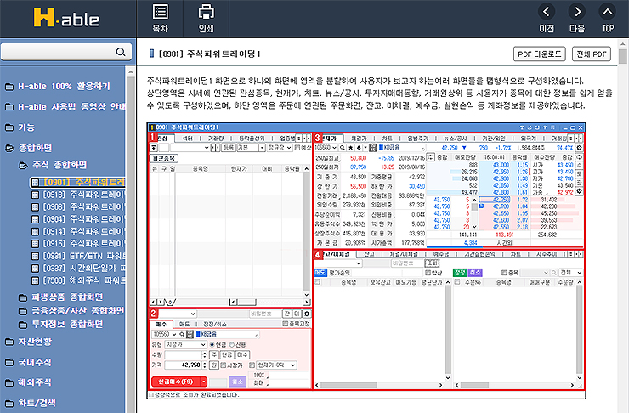Open [7500] 해외주식 파워트레이딩 tree item
The image size is (629, 413).
click(x=84, y=280)
